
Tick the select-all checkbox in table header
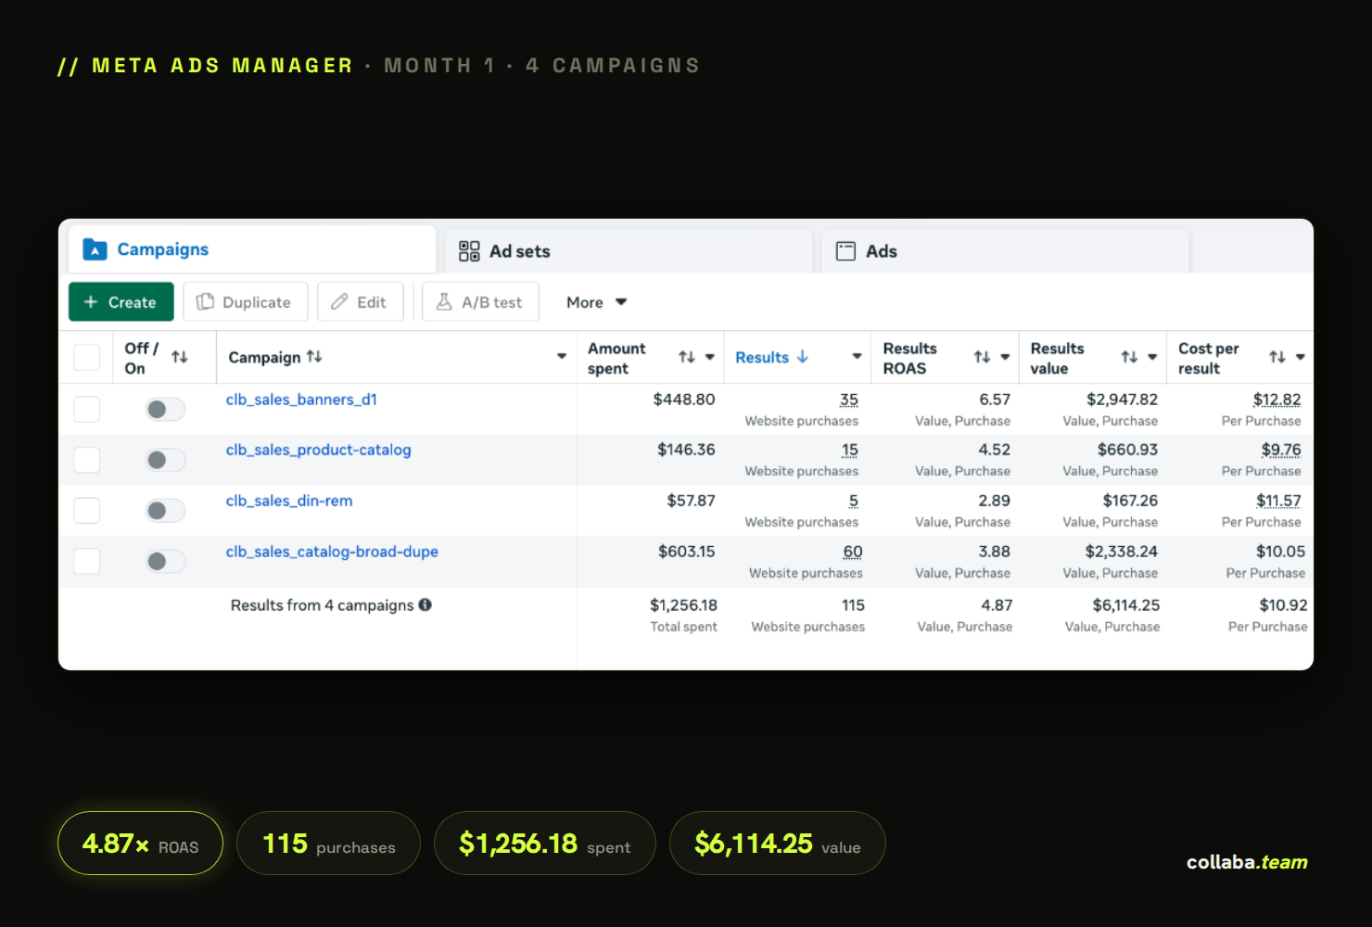pyautogui.click(x=87, y=357)
